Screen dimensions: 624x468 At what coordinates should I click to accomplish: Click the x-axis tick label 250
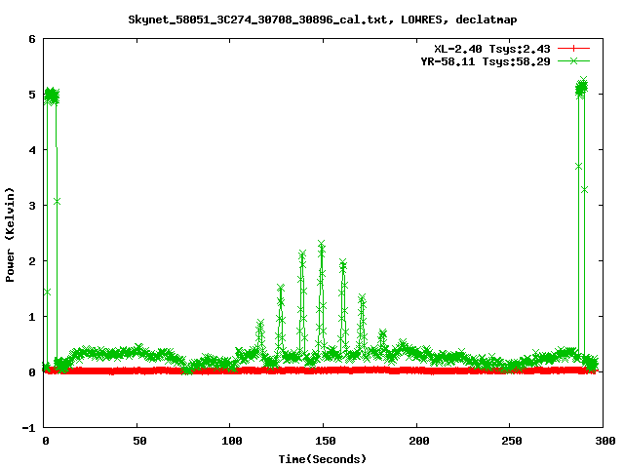[x=510, y=440]
